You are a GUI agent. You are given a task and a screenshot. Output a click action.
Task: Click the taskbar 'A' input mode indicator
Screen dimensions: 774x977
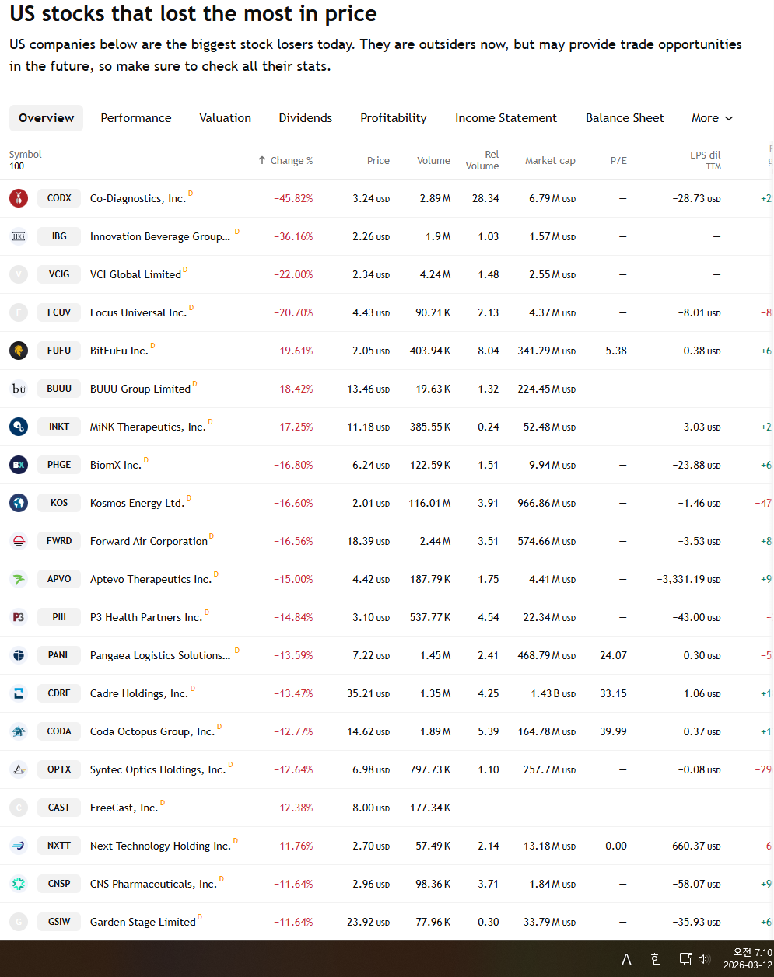coord(626,959)
